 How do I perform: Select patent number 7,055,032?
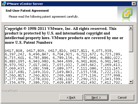pyautogui.click(x=62, y=65)
